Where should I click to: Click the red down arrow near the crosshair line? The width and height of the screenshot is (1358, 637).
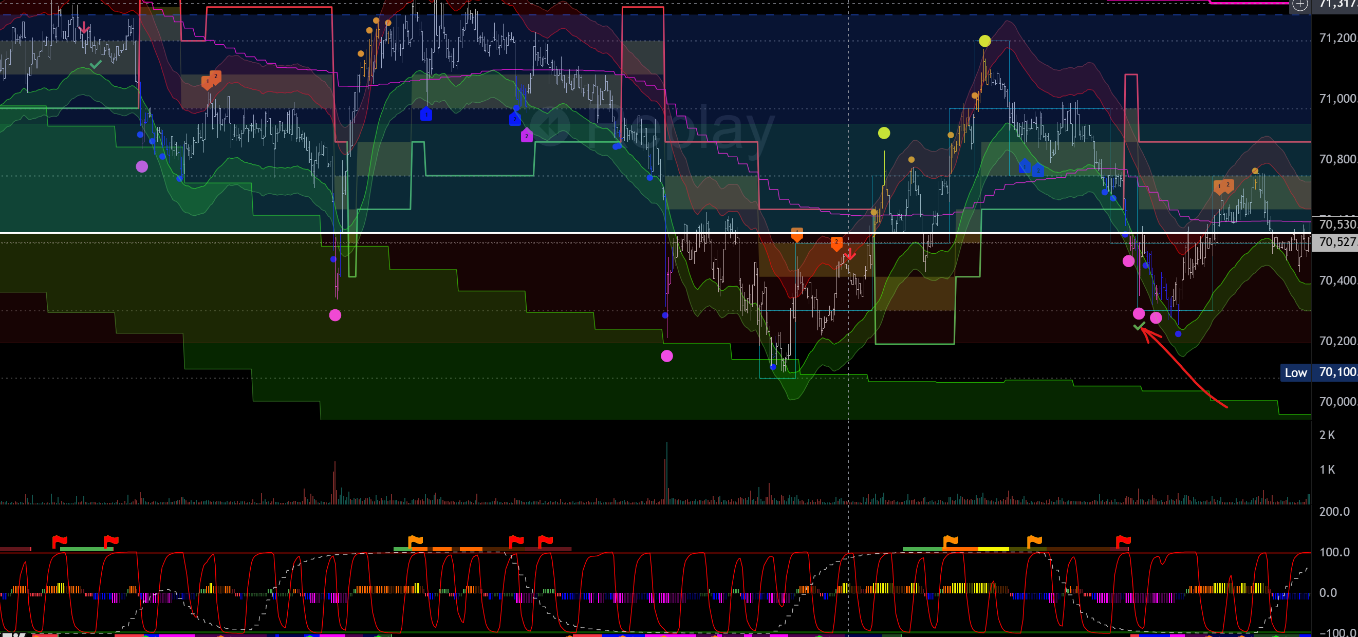[850, 254]
